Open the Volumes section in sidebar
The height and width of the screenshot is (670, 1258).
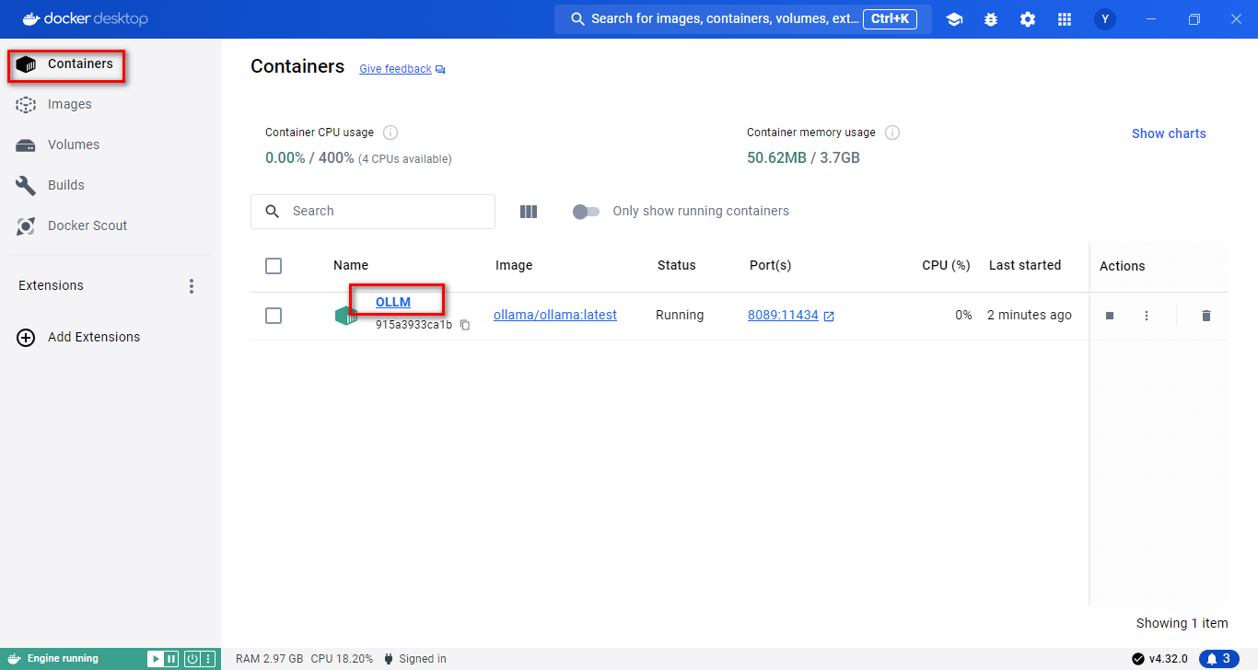point(111,145)
